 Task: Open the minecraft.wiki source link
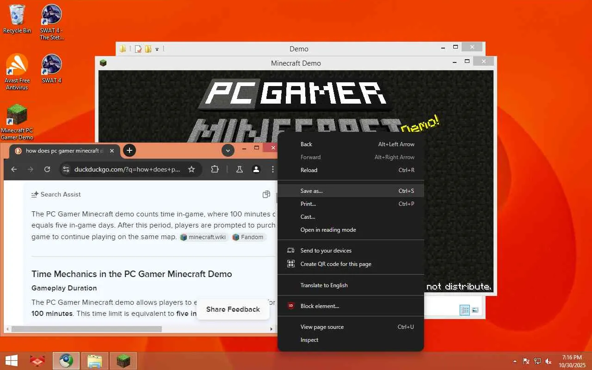pos(204,237)
